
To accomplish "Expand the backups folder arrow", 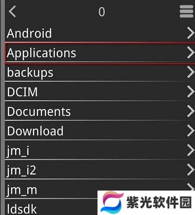I will 191,72.
